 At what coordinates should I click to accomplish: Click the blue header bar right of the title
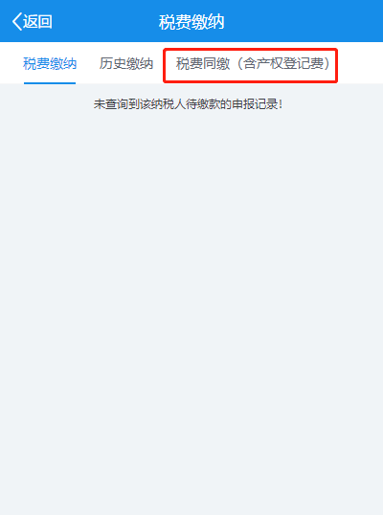coord(304,21)
